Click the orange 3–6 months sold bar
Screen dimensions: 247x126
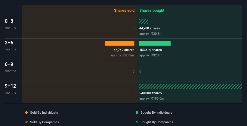pos(120,43)
